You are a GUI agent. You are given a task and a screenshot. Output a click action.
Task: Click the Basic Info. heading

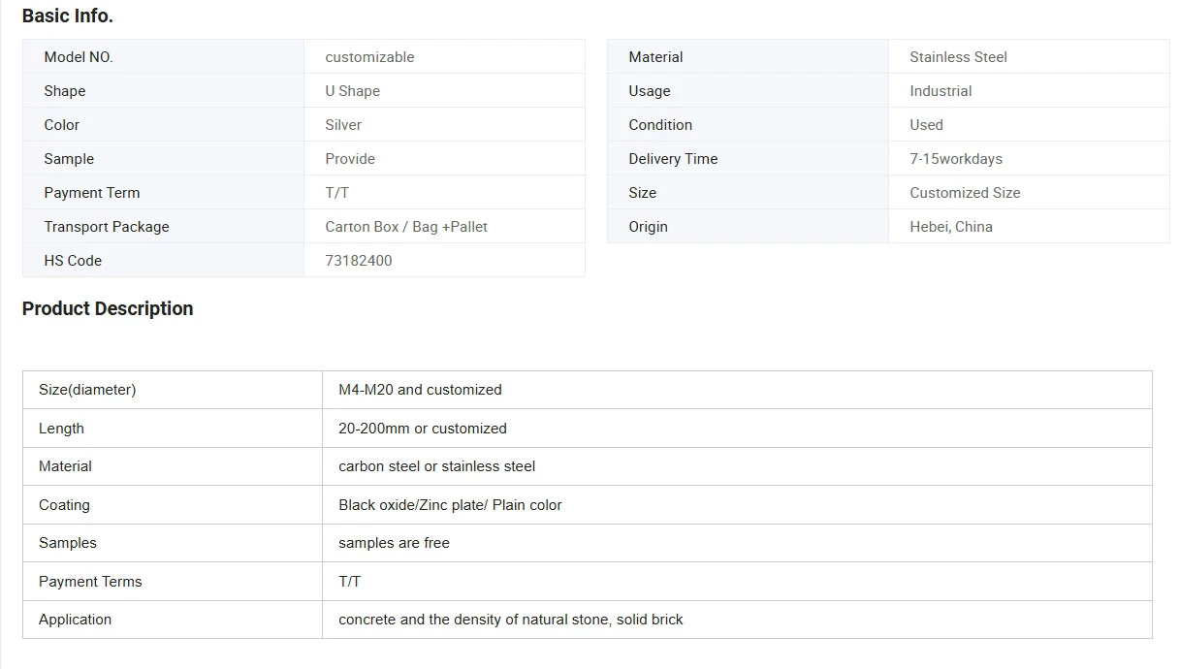tap(68, 16)
